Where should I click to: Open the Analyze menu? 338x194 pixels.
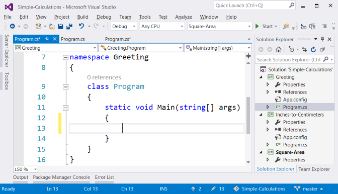click(x=184, y=17)
